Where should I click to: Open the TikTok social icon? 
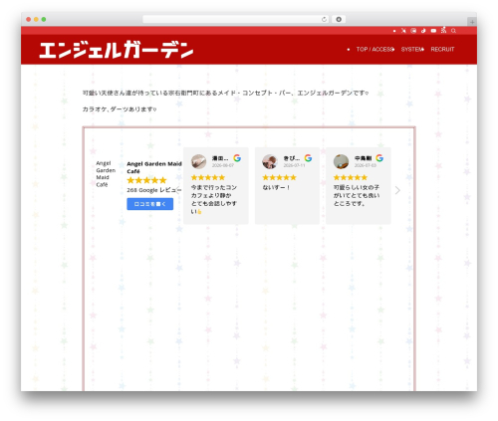click(423, 31)
